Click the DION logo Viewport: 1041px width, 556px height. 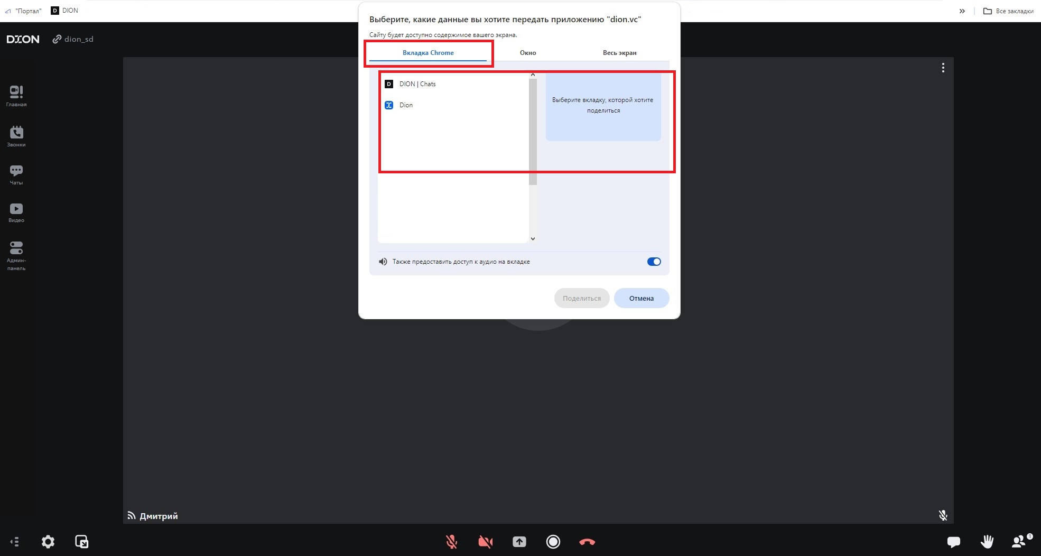[x=23, y=39]
